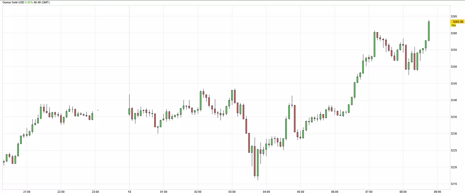Screen dimensions: 465x193
Task: Click the 15s countdown label
Action: (453, 25)
